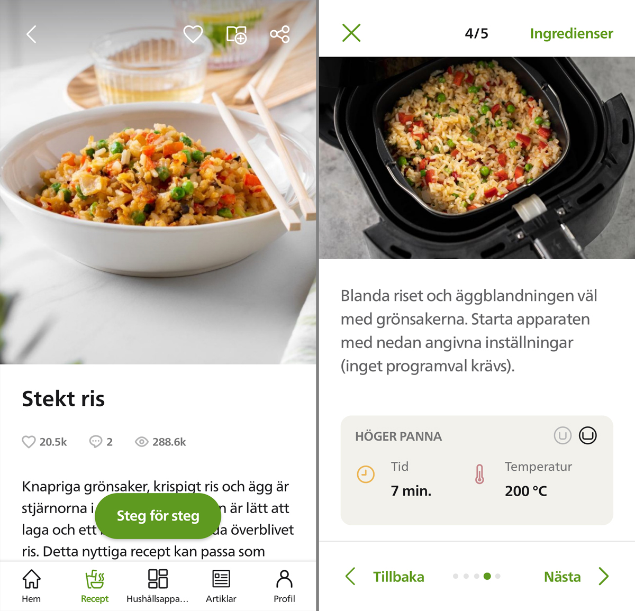Return with the Tillbaka button
This screenshot has width=635, height=611.
385,577
